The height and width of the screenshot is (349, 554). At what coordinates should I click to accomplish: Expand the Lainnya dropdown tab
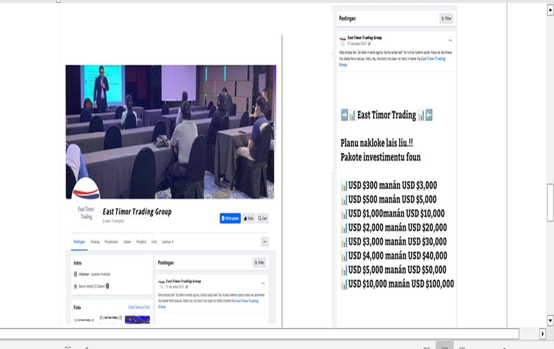[168, 242]
